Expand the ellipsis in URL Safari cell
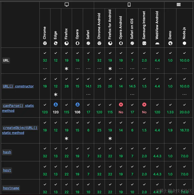This screenshot has height=195, width=194. point(88,69)
